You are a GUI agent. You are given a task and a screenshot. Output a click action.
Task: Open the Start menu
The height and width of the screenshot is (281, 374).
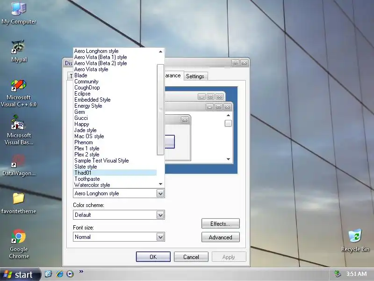(20, 274)
